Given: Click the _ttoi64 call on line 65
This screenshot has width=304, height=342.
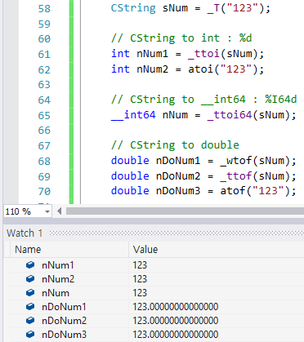Looking at the screenshot, I should click(x=230, y=115).
